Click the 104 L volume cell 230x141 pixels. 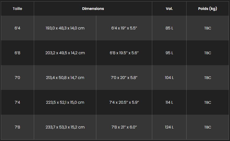click(x=169, y=78)
